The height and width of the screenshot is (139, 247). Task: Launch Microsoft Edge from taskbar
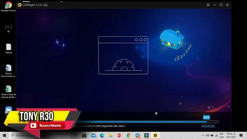point(102,136)
